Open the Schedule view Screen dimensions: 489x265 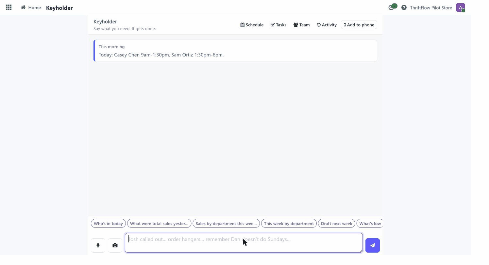tap(252, 25)
